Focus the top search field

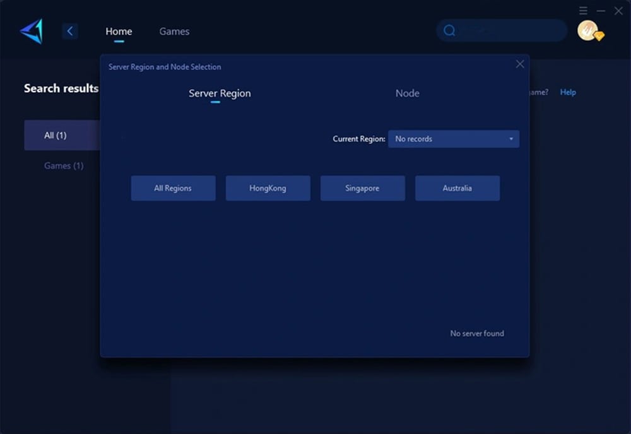[502, 30]
